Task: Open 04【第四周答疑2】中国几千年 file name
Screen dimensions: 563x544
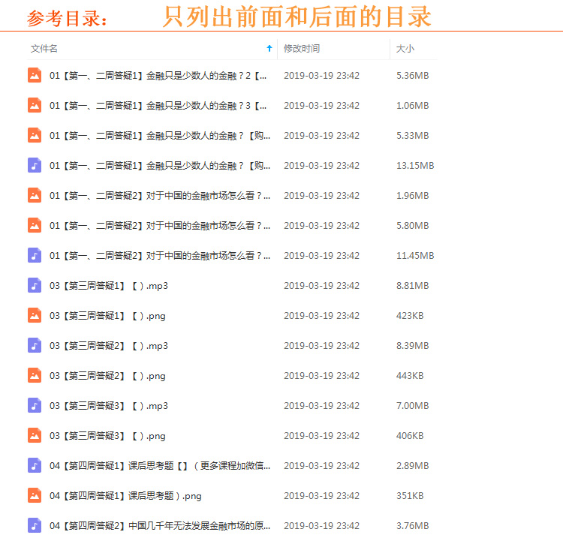Action: point(160,526)
